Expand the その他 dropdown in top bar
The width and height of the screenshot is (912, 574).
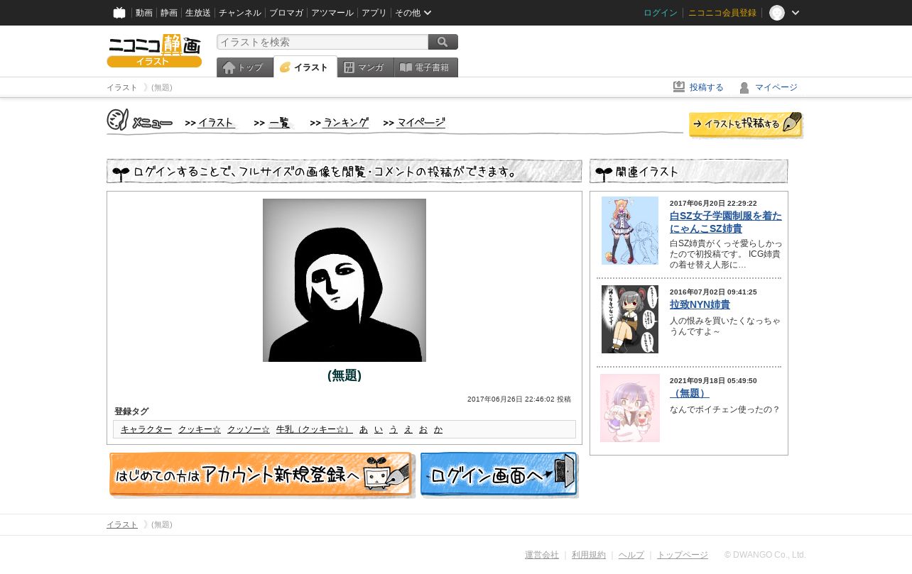point(413,13)
